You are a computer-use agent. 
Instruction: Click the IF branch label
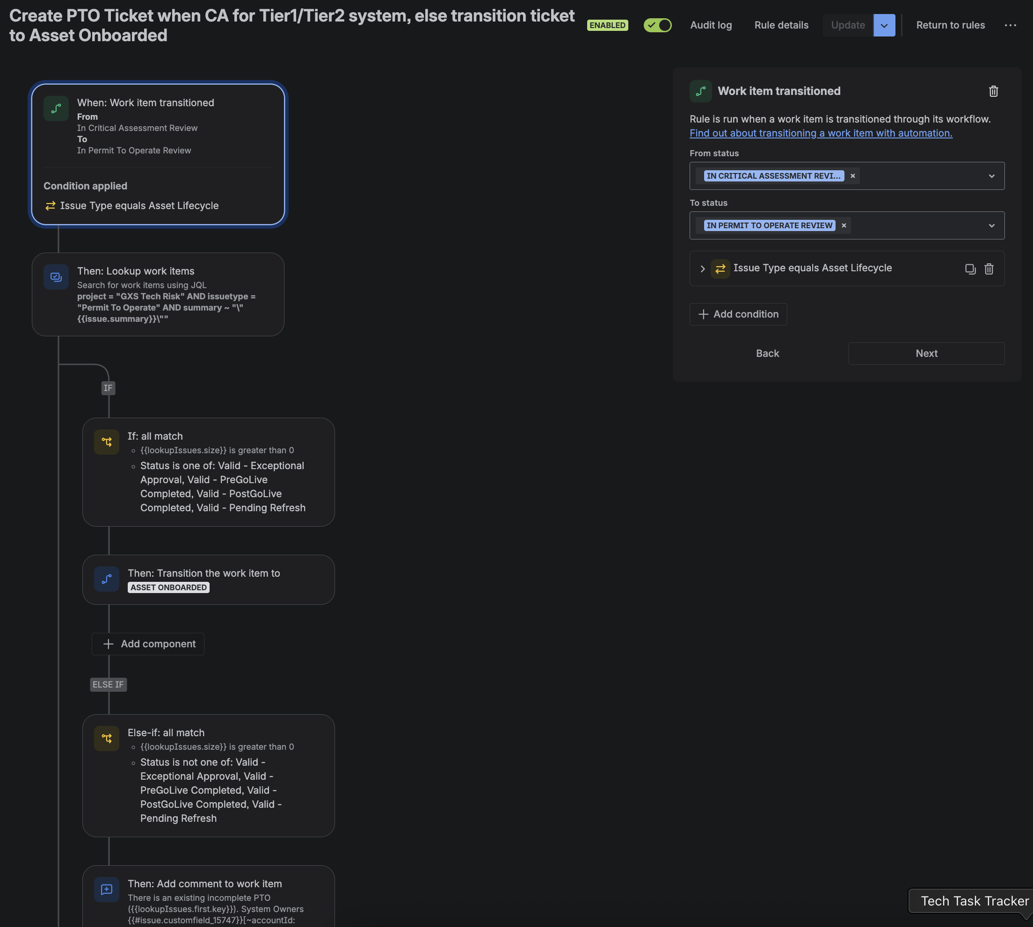(x=108, y=388)
